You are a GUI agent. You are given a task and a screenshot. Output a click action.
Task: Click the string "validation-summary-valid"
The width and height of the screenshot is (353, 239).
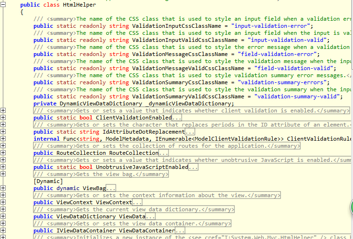click(x=297, y=97)
